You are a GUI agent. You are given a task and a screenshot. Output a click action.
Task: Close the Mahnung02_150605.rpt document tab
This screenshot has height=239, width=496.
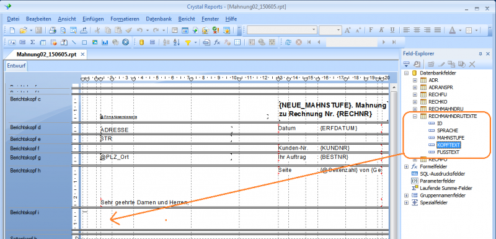coord(82,55)
